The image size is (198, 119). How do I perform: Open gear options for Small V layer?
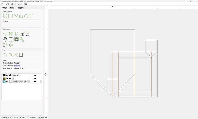tap(35, 82)
